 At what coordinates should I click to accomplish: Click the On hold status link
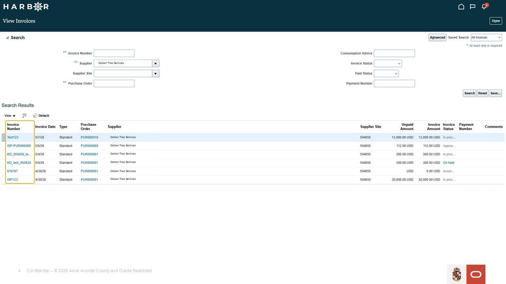point(449,163)
